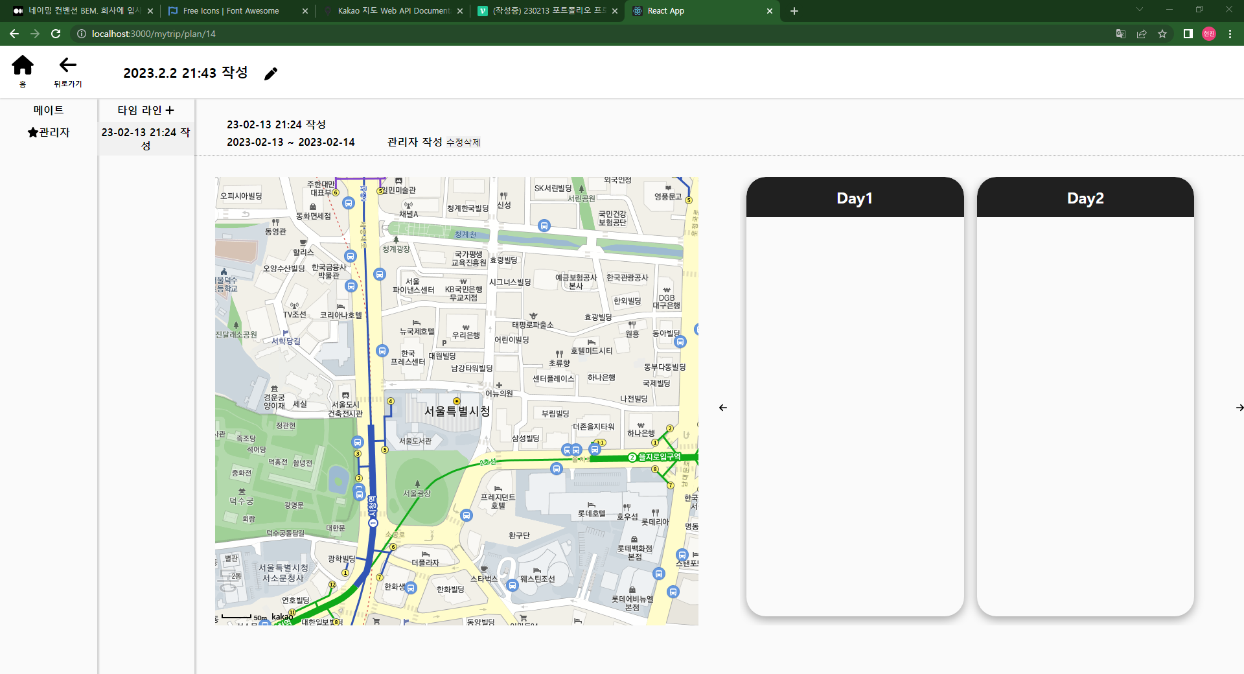The height and width of the screenshot is (674, 1244).
Task: Click the 삭제 delete button
Action: point(472,143)
